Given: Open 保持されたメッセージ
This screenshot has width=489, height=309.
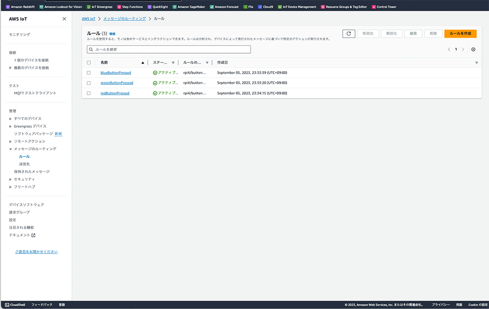Looking at the screenshot, I should [x=31, y=171].
